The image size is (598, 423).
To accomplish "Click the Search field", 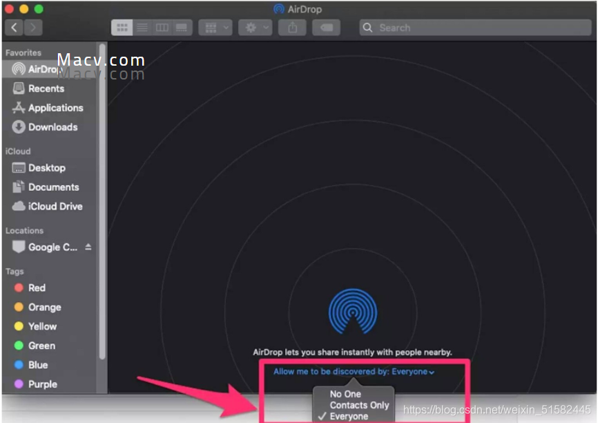I will tap(475, 28).
